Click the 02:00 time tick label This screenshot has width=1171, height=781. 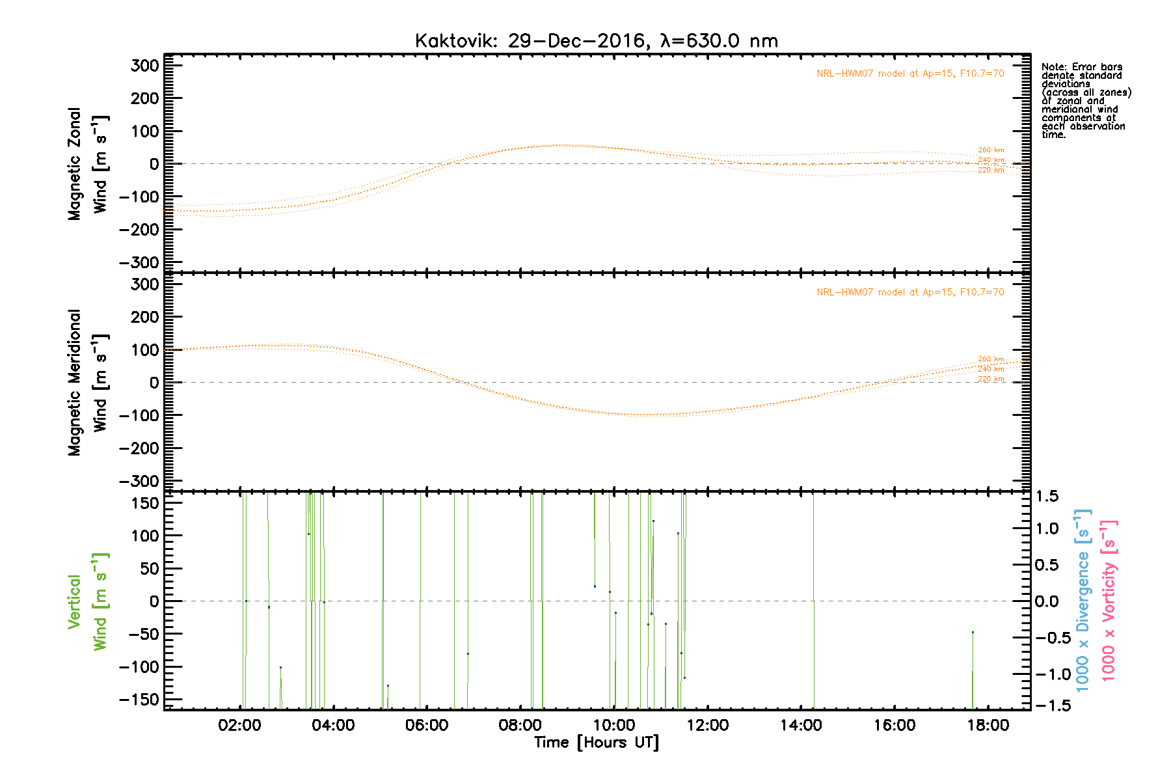[x=239, y=726]
